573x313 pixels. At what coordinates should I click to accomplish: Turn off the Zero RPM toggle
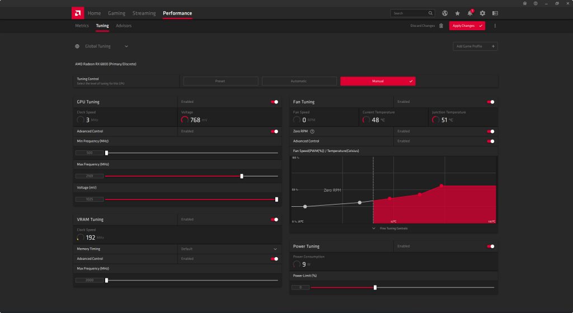(491, 131)
